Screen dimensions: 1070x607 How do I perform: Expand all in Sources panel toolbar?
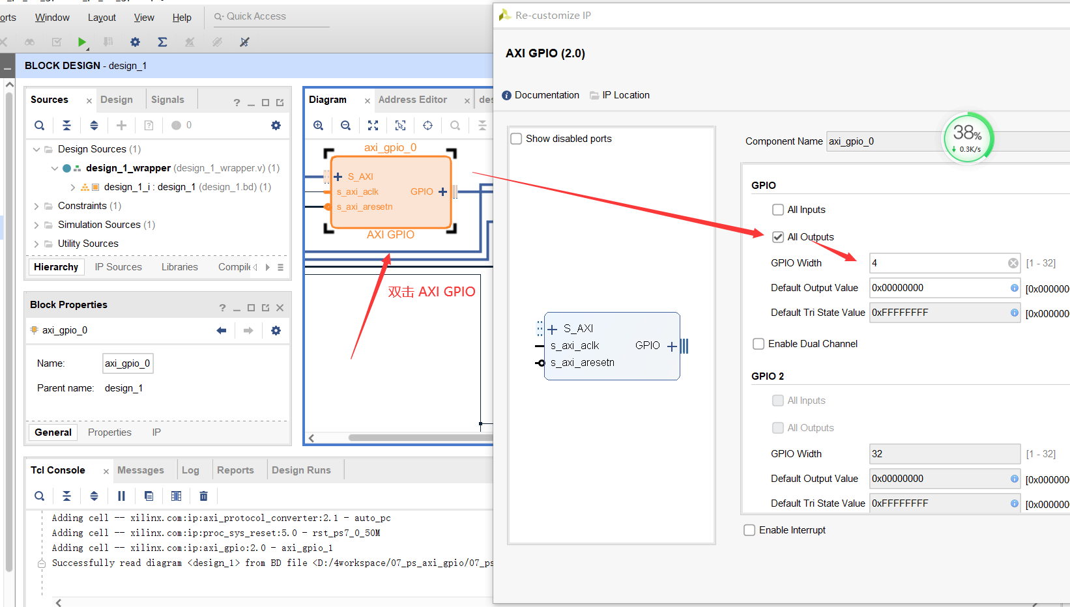click(94, 125)
